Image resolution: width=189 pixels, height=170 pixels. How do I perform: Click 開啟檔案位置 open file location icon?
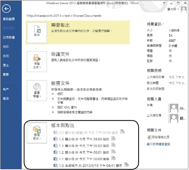149,137
